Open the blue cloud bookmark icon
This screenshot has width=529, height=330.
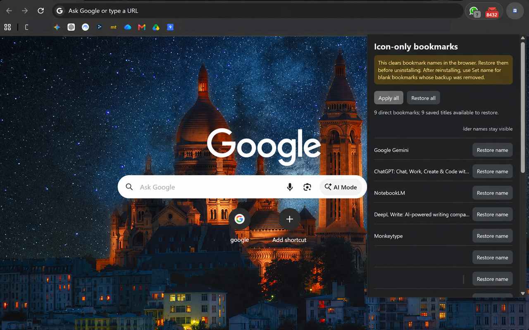point(128,27)
